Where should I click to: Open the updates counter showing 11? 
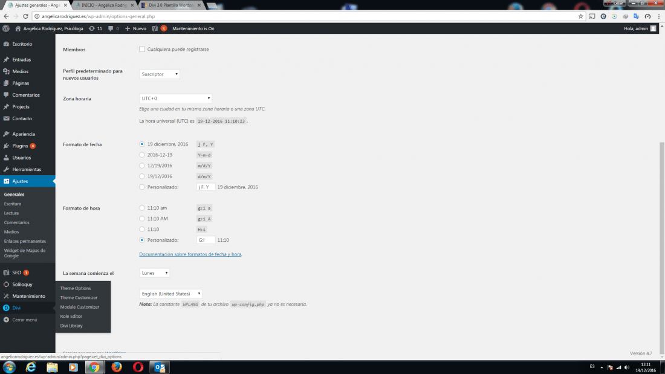[96, 28]
